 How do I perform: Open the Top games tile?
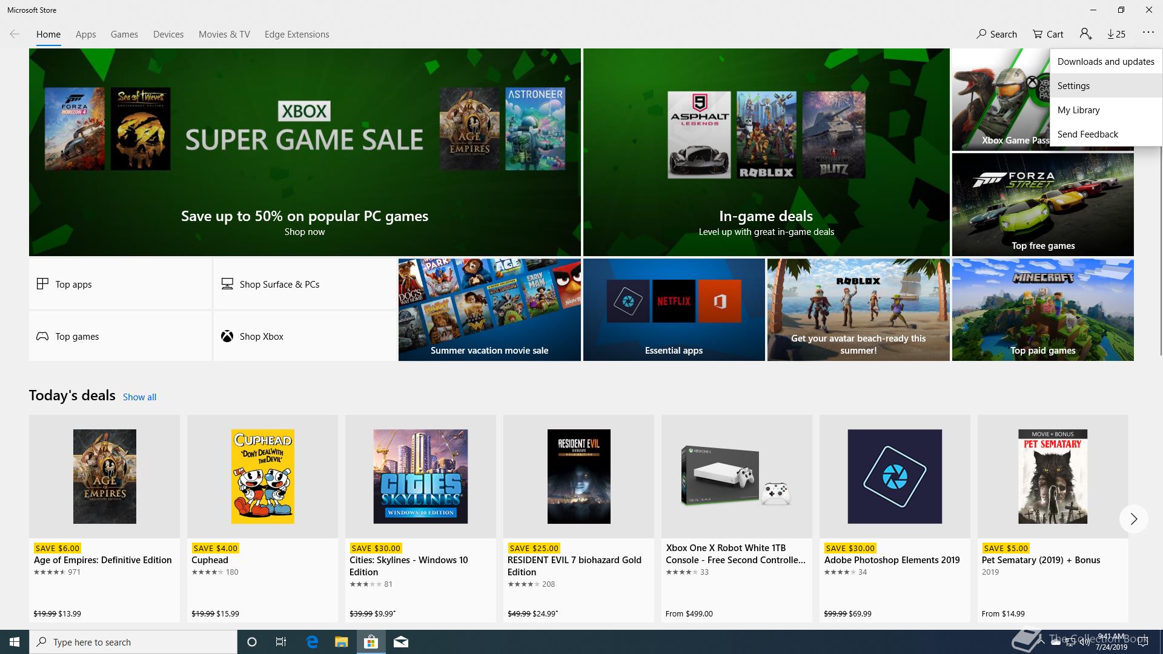point(120,336)
